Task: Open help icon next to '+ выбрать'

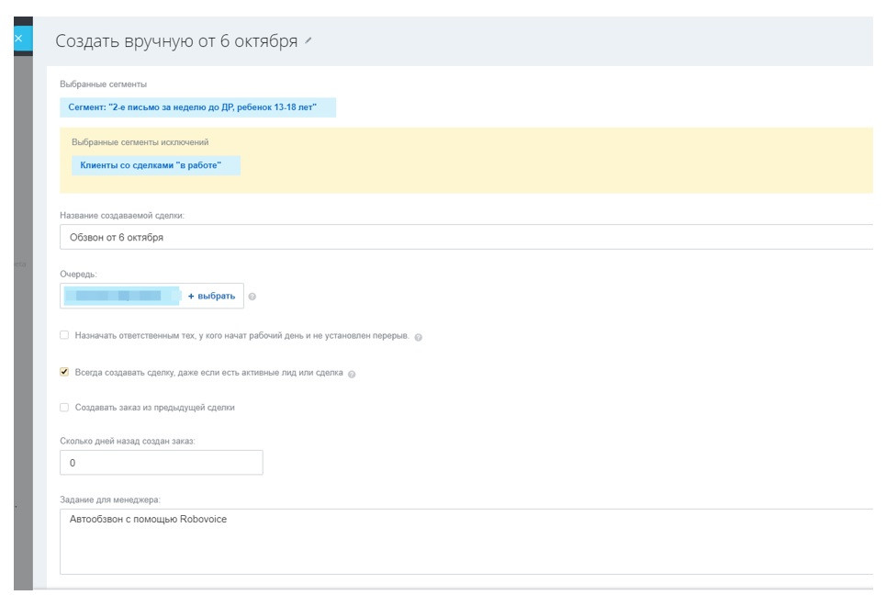Action: point(252,297)
